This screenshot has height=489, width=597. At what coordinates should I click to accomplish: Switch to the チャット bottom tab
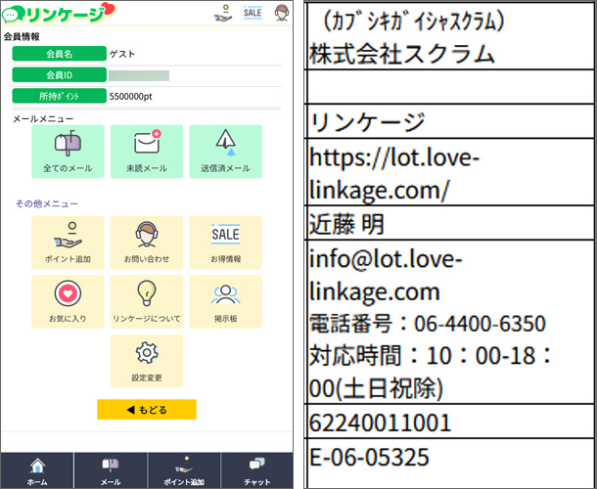click(x=257, y=470)
